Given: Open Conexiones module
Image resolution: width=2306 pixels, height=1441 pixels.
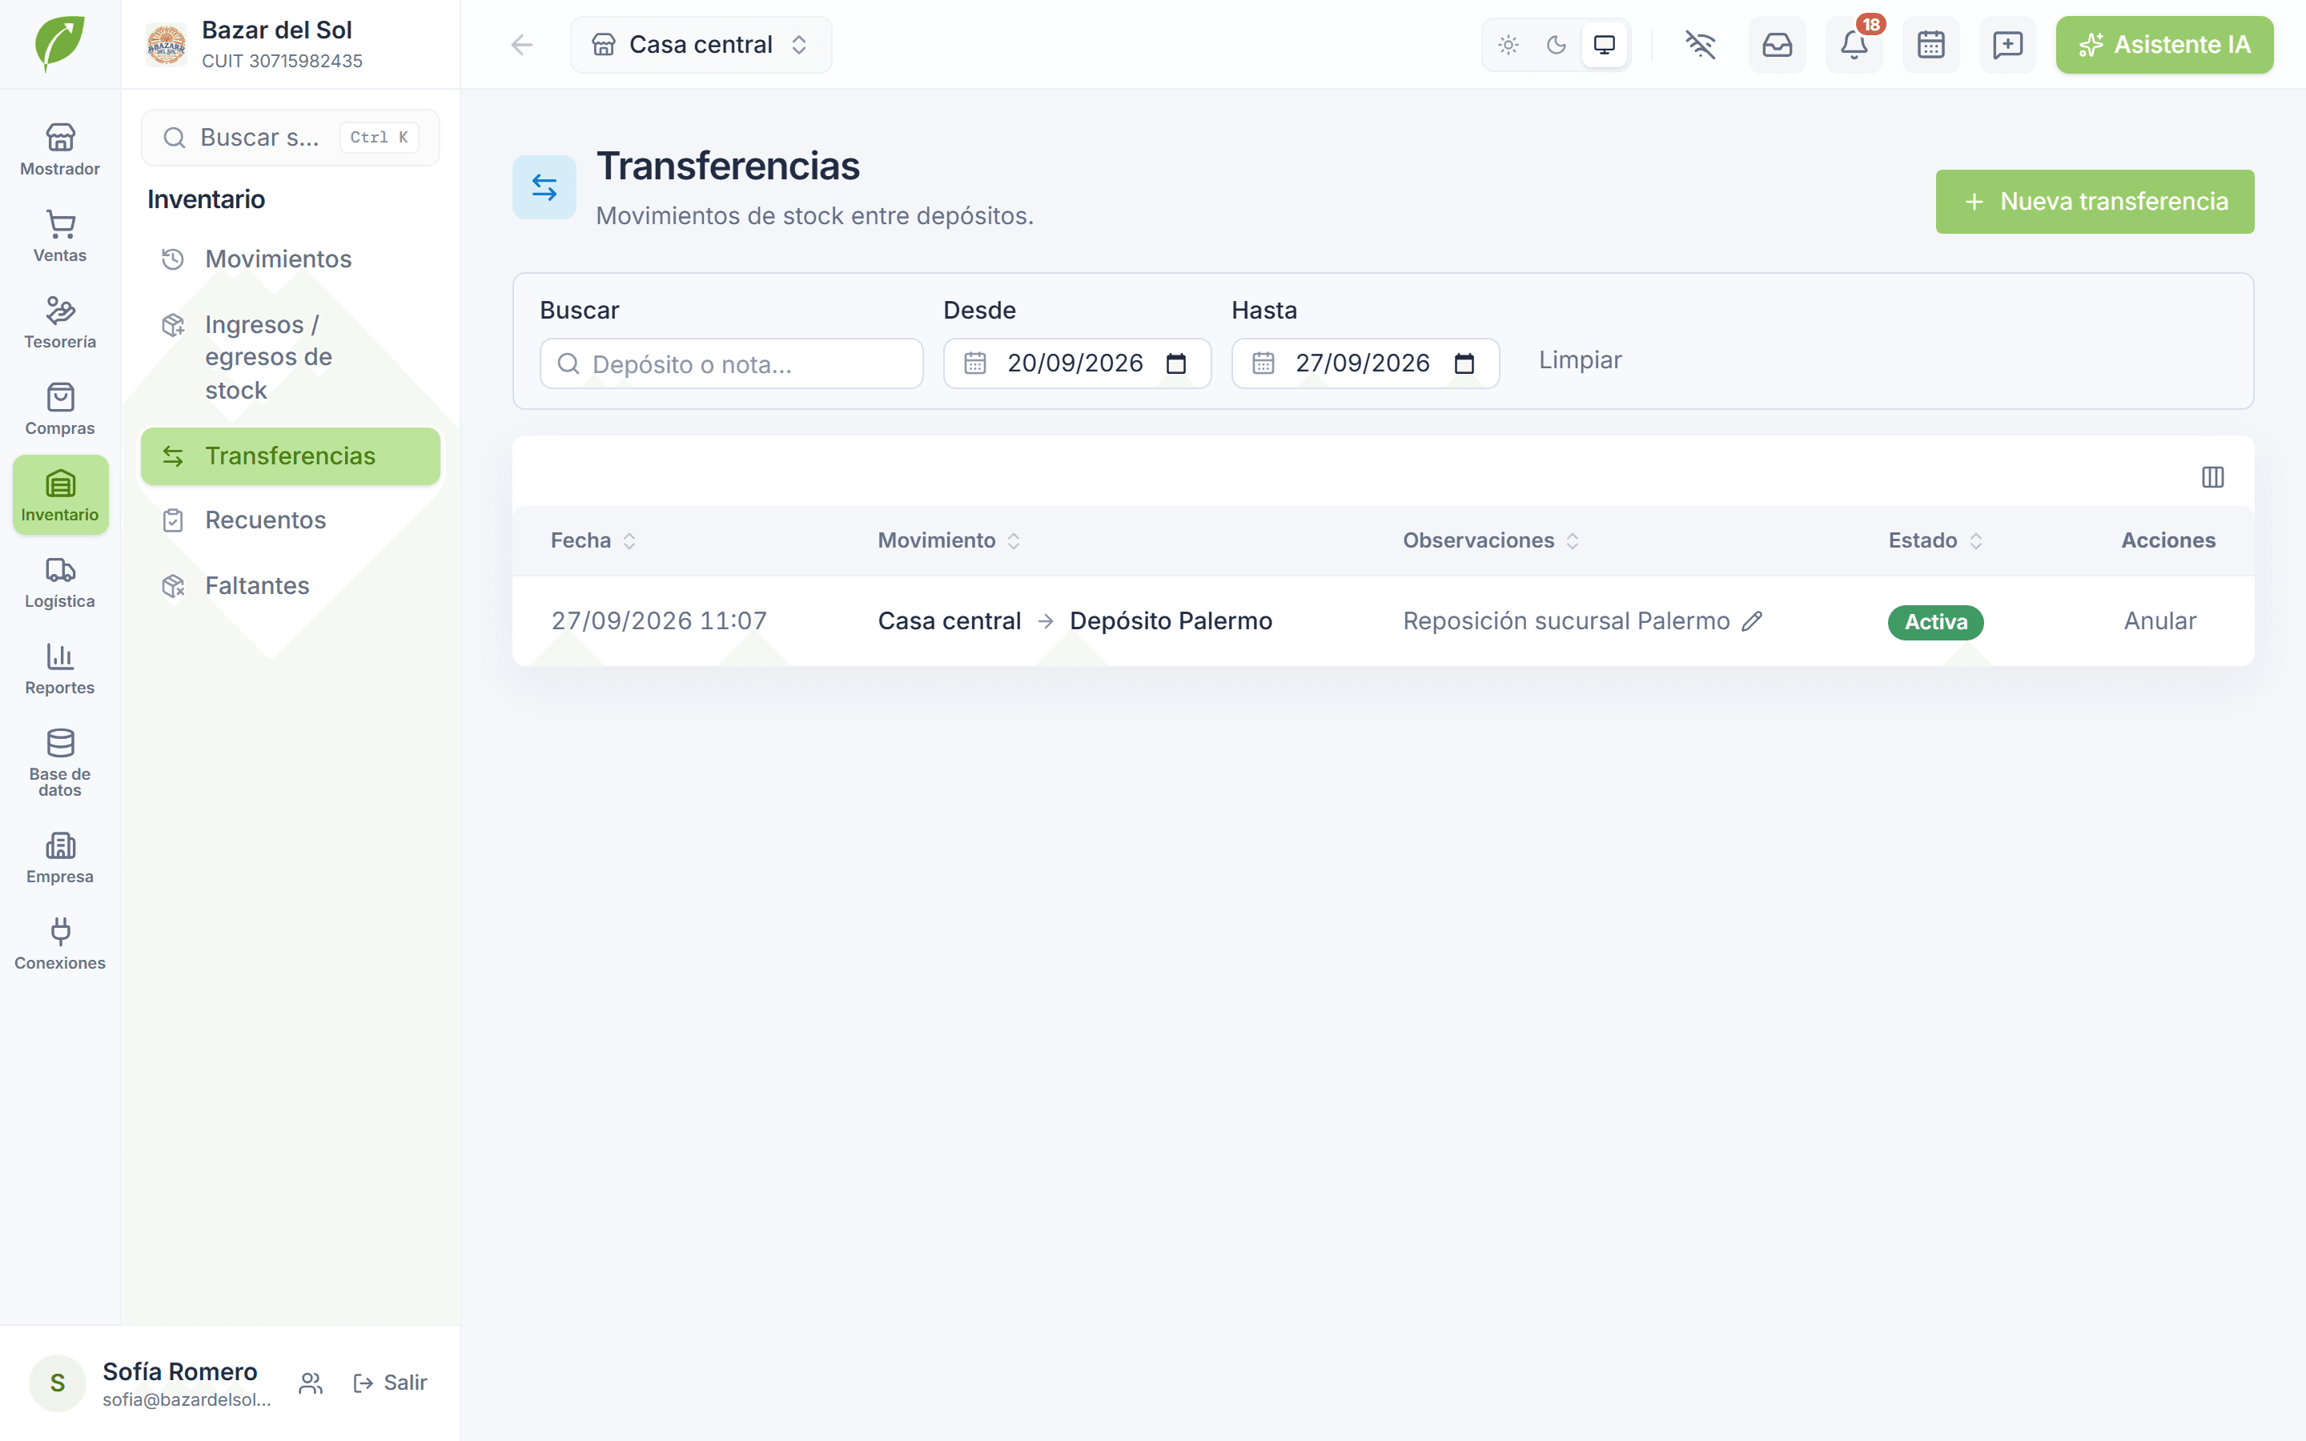Looking at the screenshot, I should click(x=60, y=944).
